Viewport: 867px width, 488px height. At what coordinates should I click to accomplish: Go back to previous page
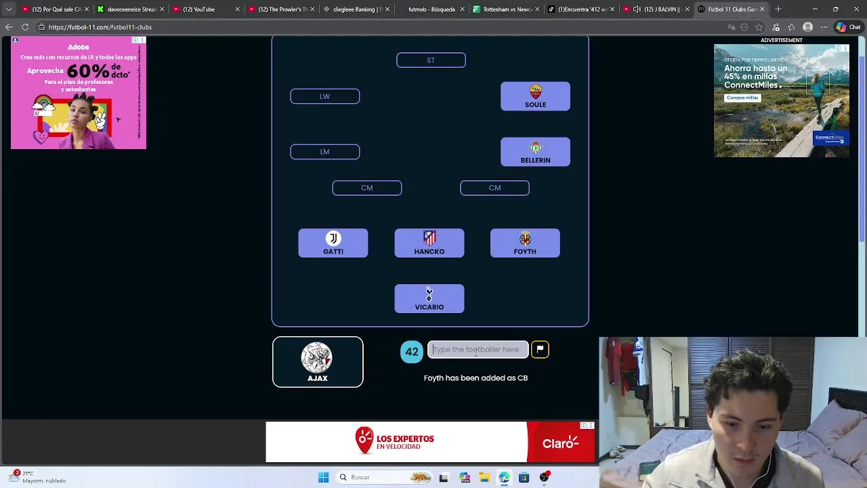[9, 27]
